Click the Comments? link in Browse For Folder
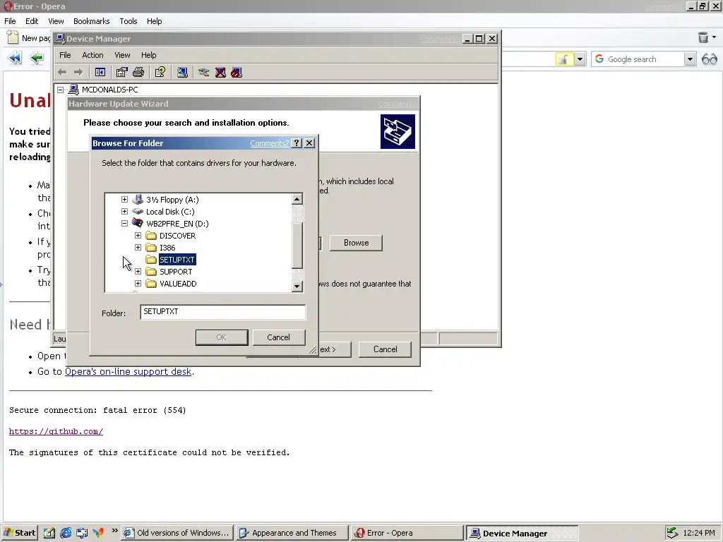The width and height of the screenshot is (723, 542). (x=269, y=143)
